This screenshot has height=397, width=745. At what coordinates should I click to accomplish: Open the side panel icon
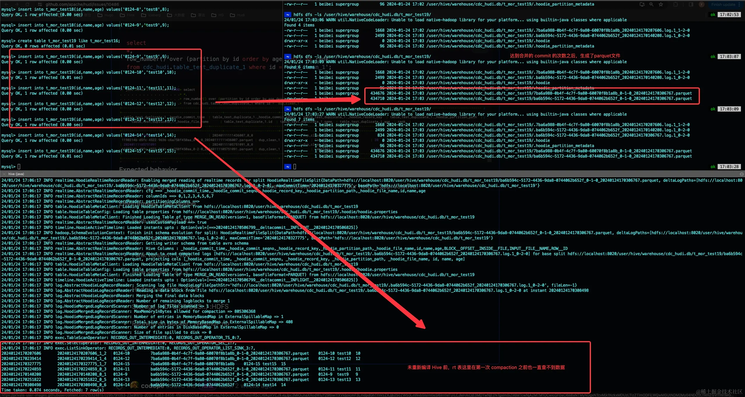[691, 4]
